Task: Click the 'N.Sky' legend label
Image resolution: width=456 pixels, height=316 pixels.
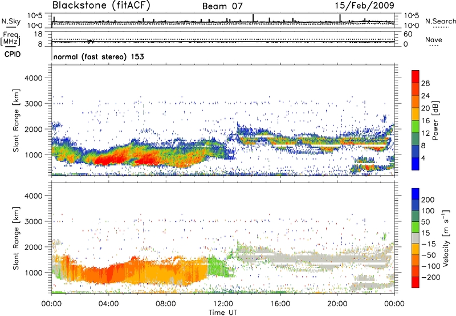Action: [x=11, y=21]
